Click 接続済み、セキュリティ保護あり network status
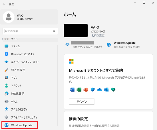Viewport: 157px width, 130px height. (x=87, y=47)
